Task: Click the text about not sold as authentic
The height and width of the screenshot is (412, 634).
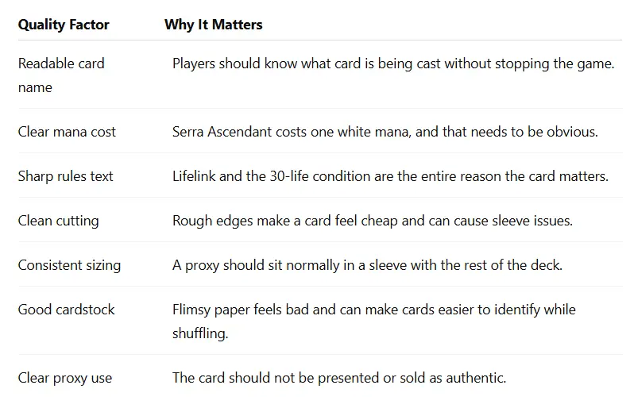Action: (x=338, y=378)
